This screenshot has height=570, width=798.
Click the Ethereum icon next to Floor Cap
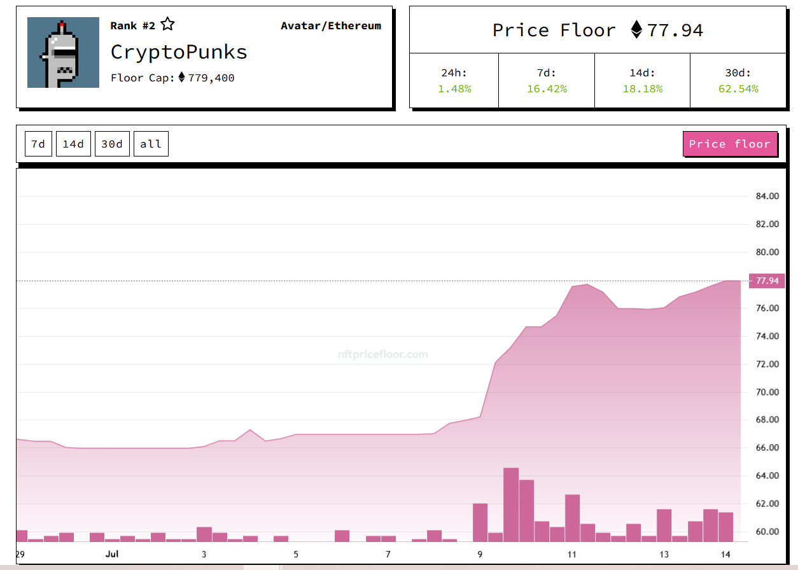pyautogui.click(x=181, y=78)
